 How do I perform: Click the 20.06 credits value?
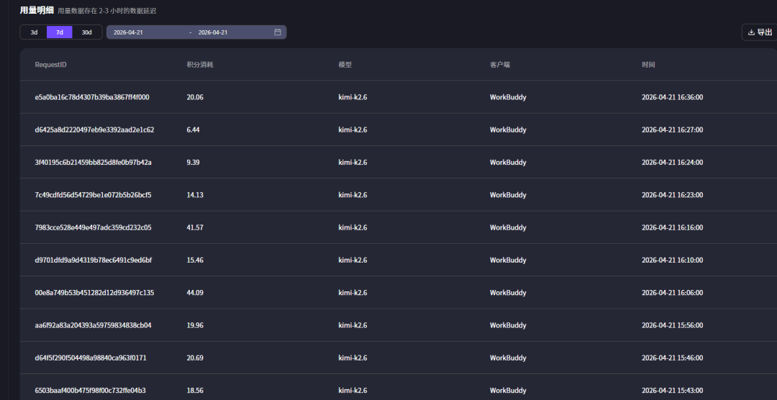coord(195,97)
